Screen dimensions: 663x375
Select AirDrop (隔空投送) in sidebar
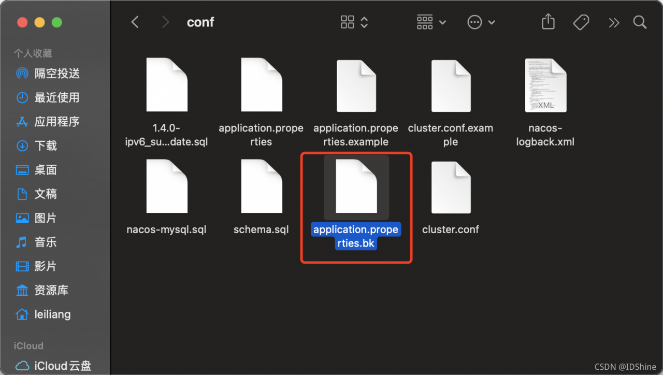click(57, 74)
